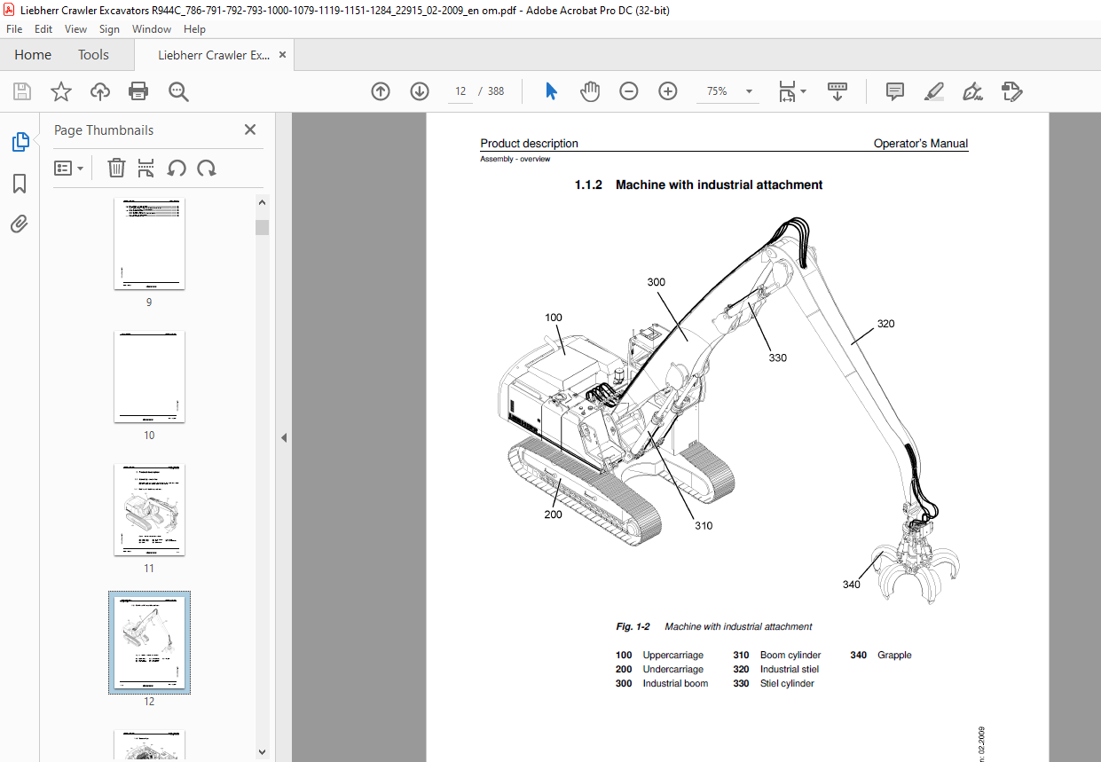The height and width of the screenshot is (762, 1101).
Task: Open the fit page options tool
Action: [x=791, y=91]
